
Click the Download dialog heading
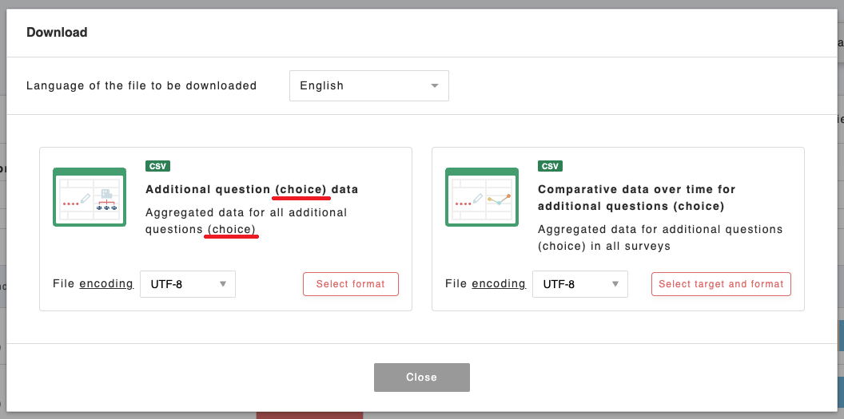coord(57,33)
